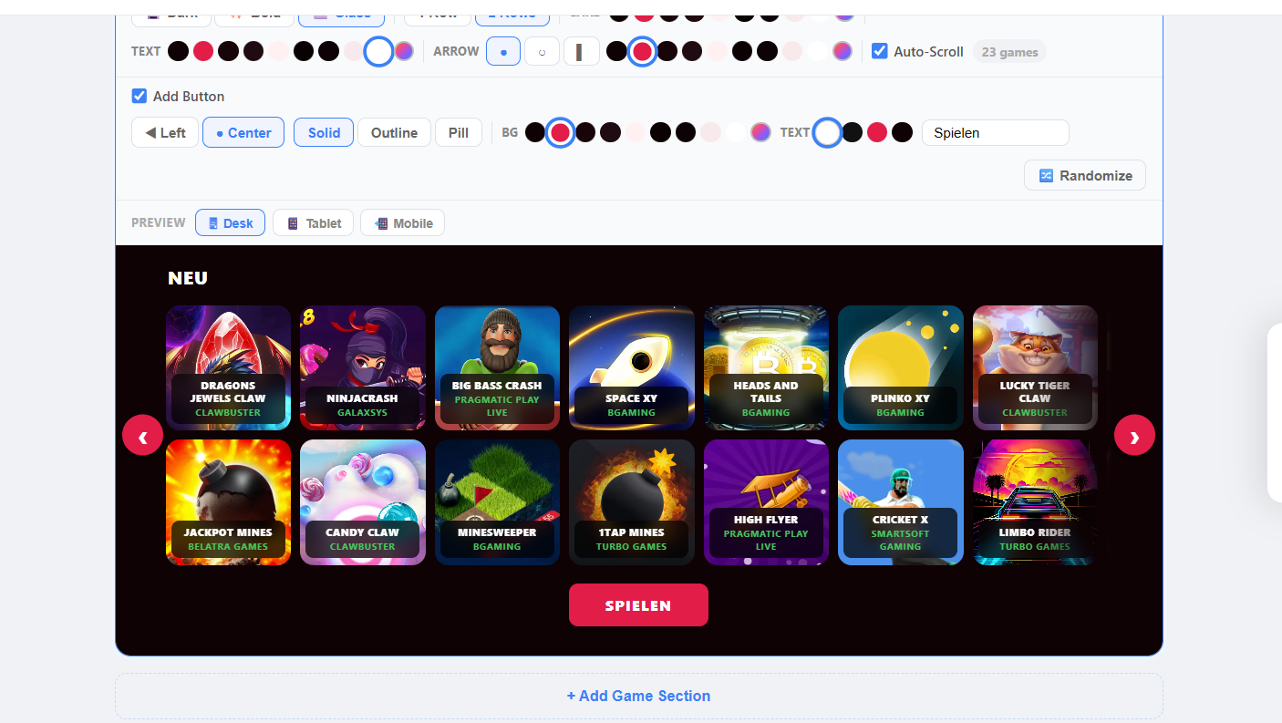Select the vertical bar arrow style

581,51
